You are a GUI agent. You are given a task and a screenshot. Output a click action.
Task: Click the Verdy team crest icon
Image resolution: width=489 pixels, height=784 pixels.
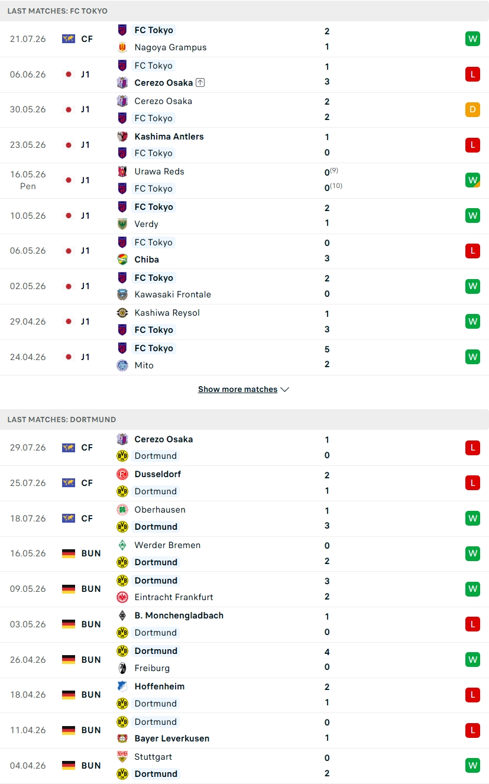click(122, 224)
